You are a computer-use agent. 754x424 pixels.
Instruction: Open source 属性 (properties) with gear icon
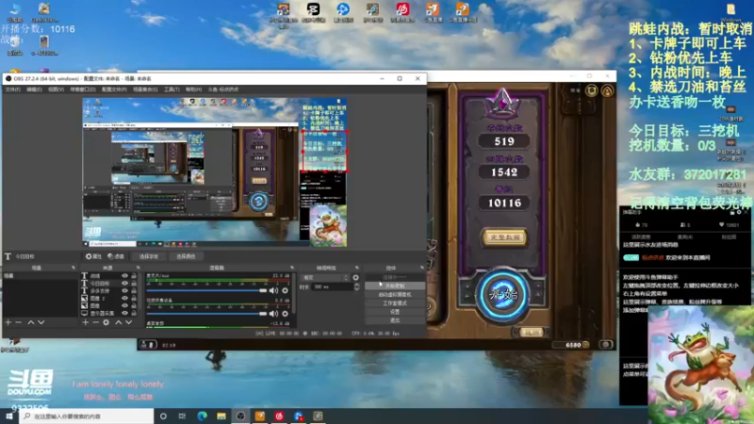[x=93, y=256]
